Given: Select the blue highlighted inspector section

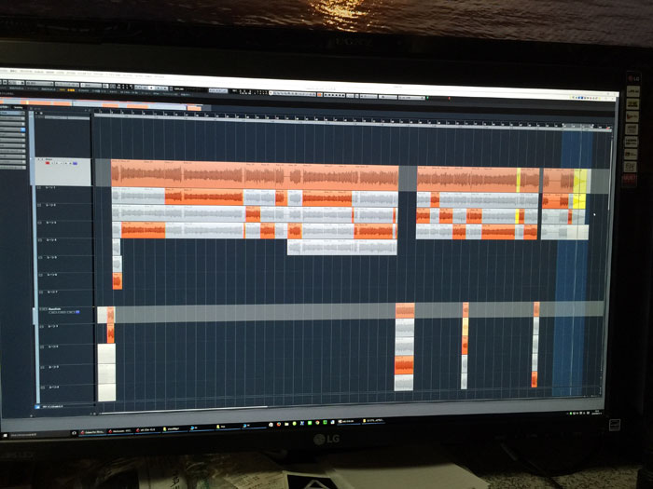Looking at the screenshot, I should coord(12,113).
